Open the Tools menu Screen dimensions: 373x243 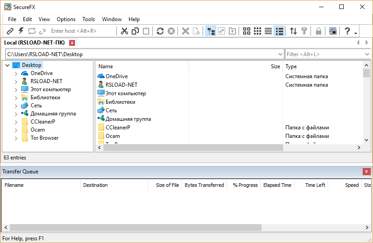pyautogui.click(x=89, y=19)
